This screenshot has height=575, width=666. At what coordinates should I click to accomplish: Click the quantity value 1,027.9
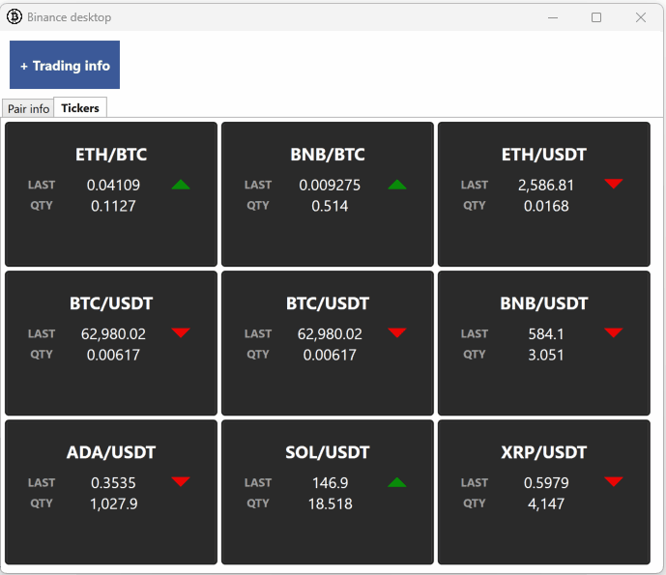coord(113,504)
